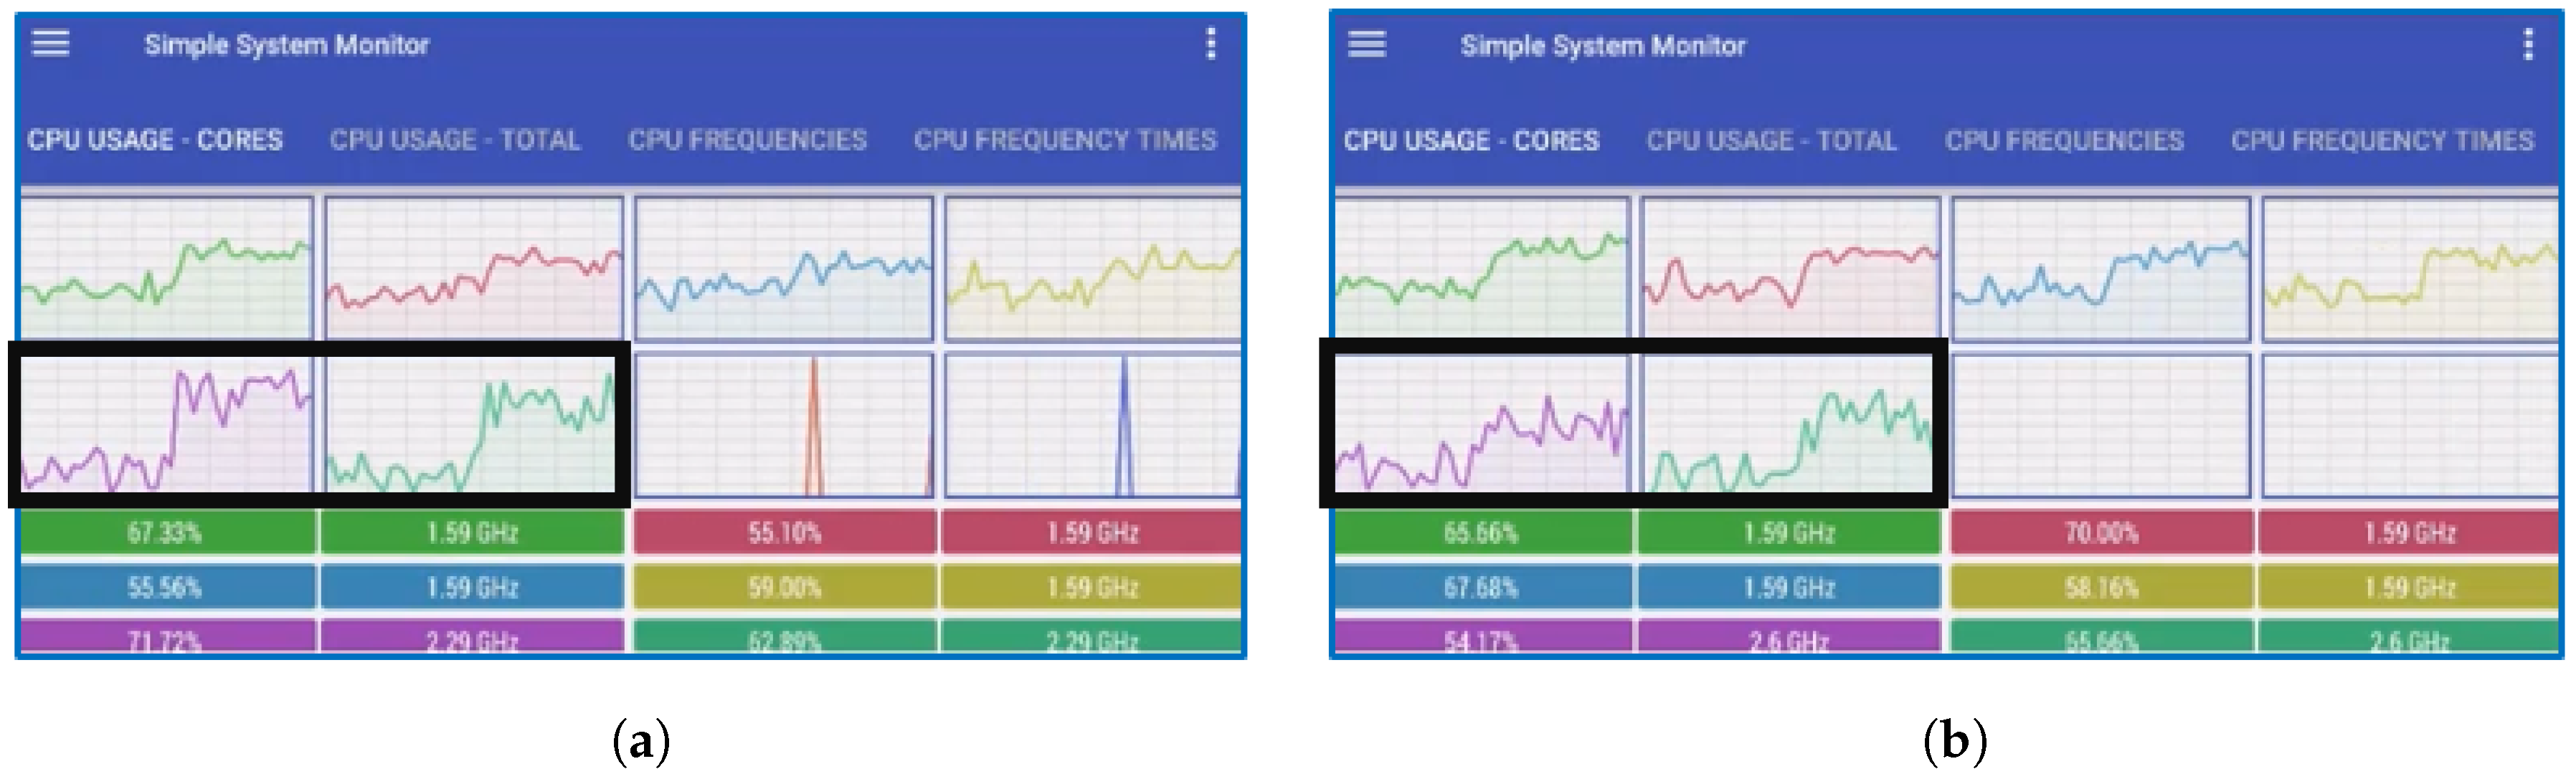Click the 2.29 GHz purple frequency bar
The height and width of the screenshot is (774, 2576).
point(472,637)
